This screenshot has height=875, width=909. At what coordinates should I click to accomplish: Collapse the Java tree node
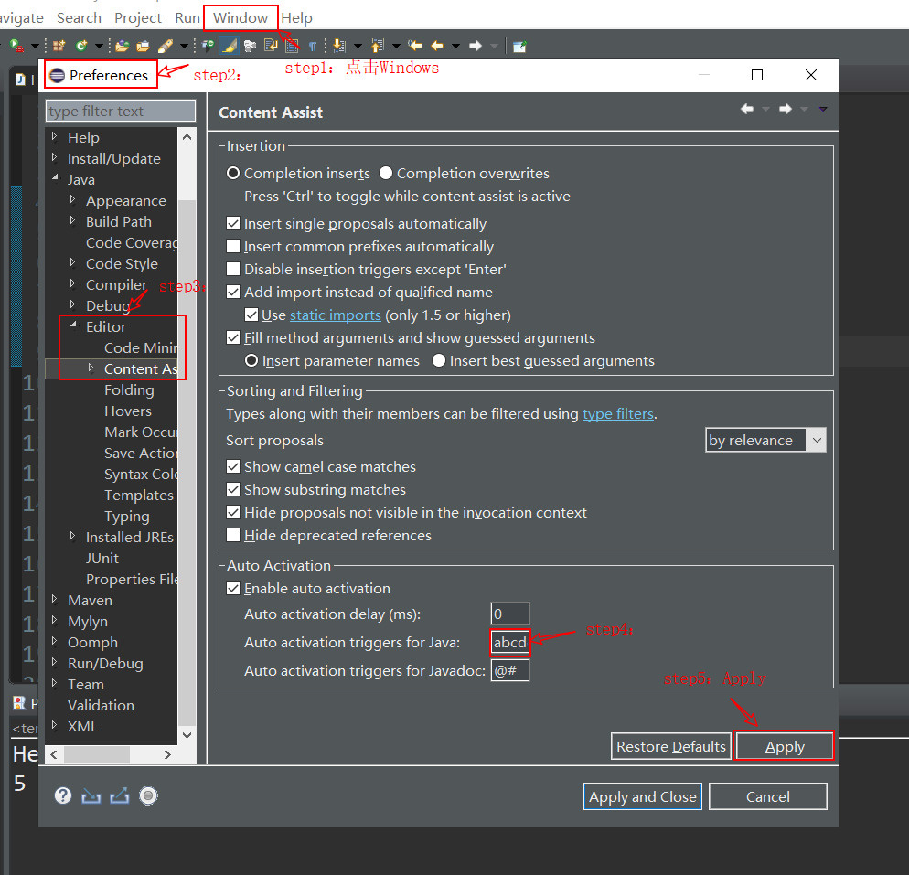pos(55,178)
